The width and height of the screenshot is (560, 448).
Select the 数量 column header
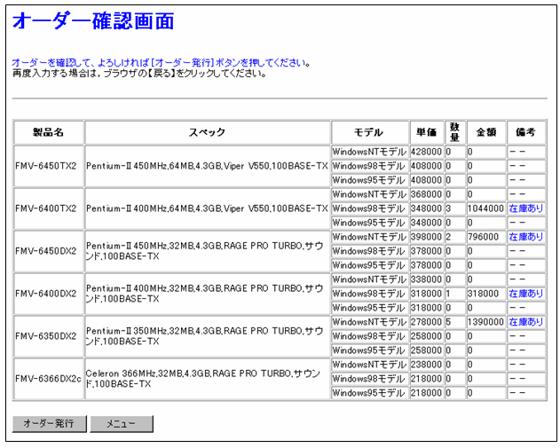click(x=454, y=132)
